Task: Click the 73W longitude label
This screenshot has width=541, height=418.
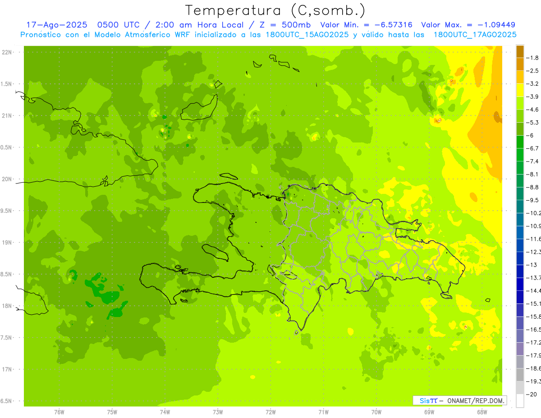Action: [217, 412]
